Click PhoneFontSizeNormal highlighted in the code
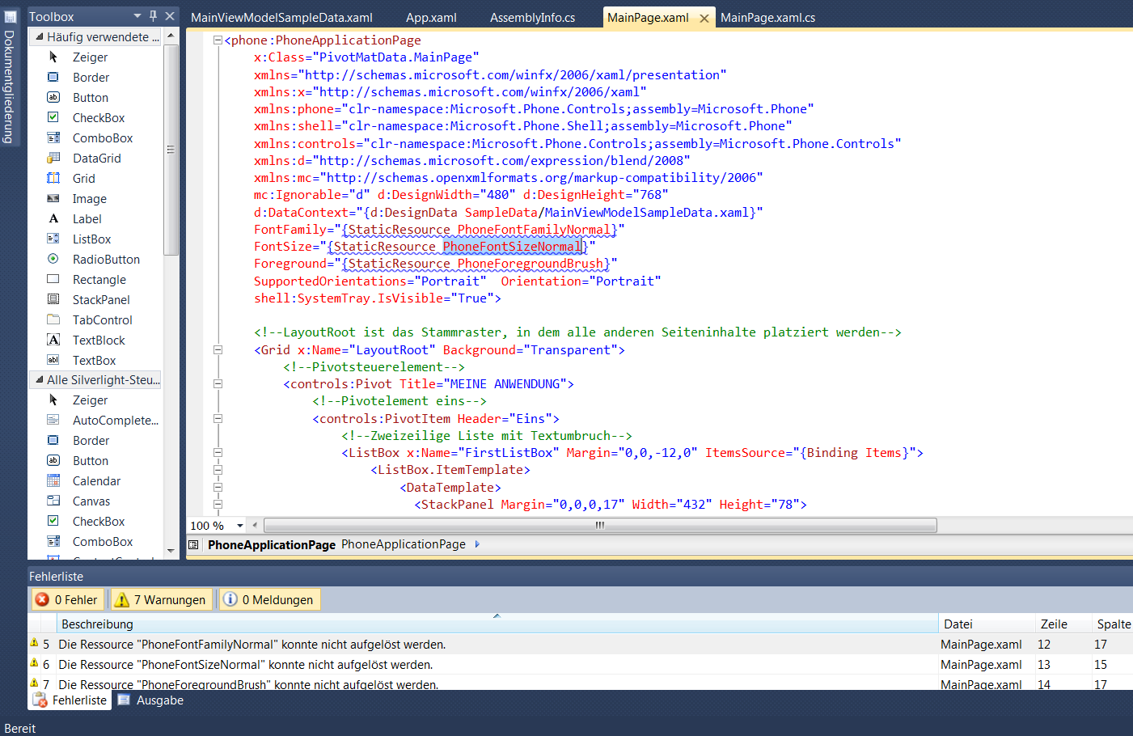 coord(512,247)
